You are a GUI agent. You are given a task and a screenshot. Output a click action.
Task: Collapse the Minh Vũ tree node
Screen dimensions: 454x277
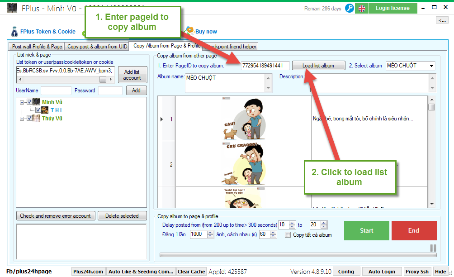[x=22, y=102]
